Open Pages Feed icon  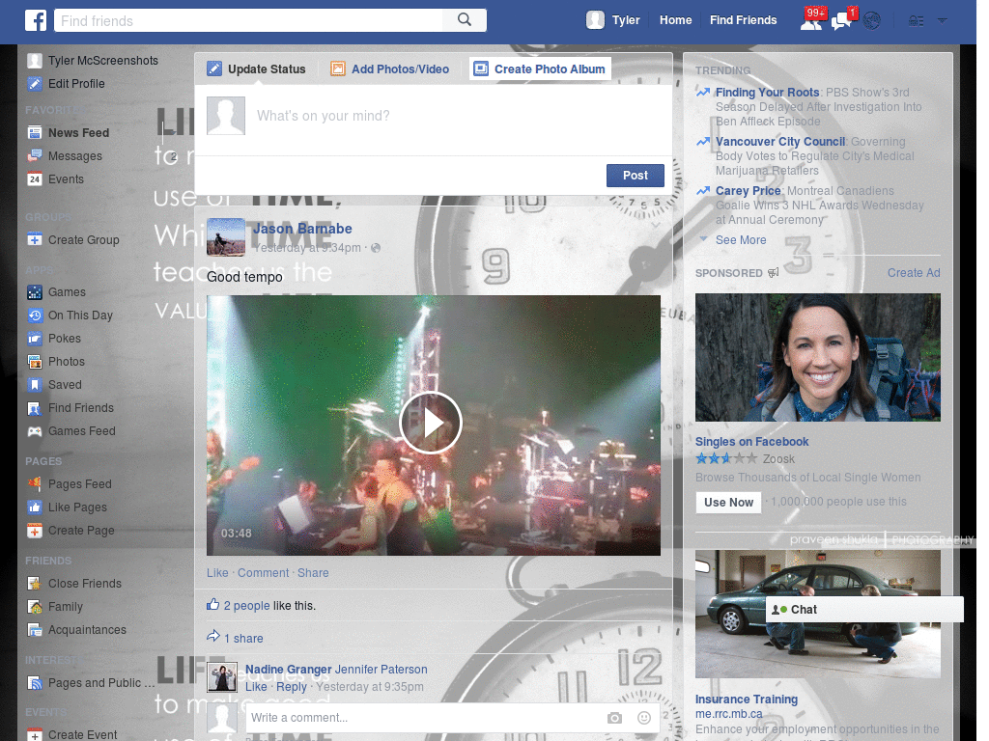point(35,484)
